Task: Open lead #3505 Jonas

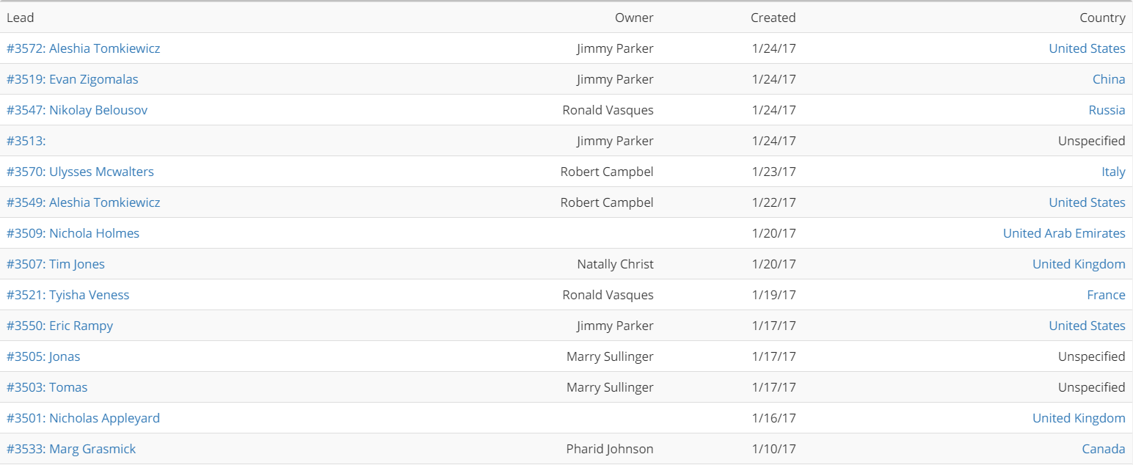Action: coord(43,356)
